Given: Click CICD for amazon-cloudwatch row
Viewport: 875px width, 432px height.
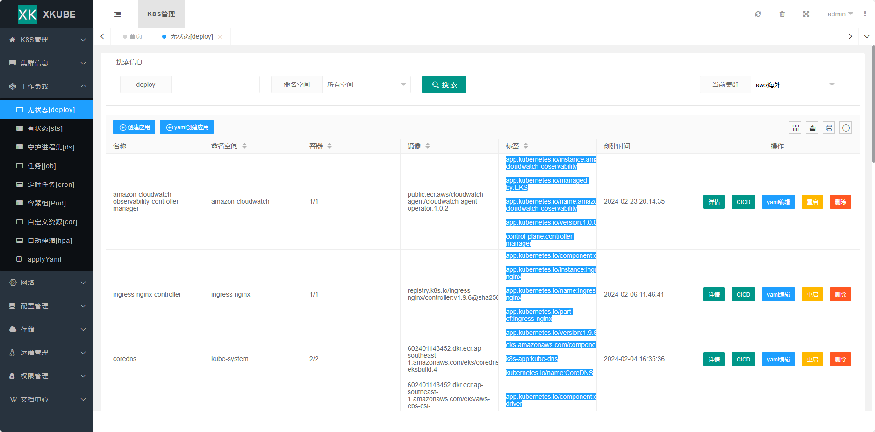Looking at the screenshot, I should [743, 202].
